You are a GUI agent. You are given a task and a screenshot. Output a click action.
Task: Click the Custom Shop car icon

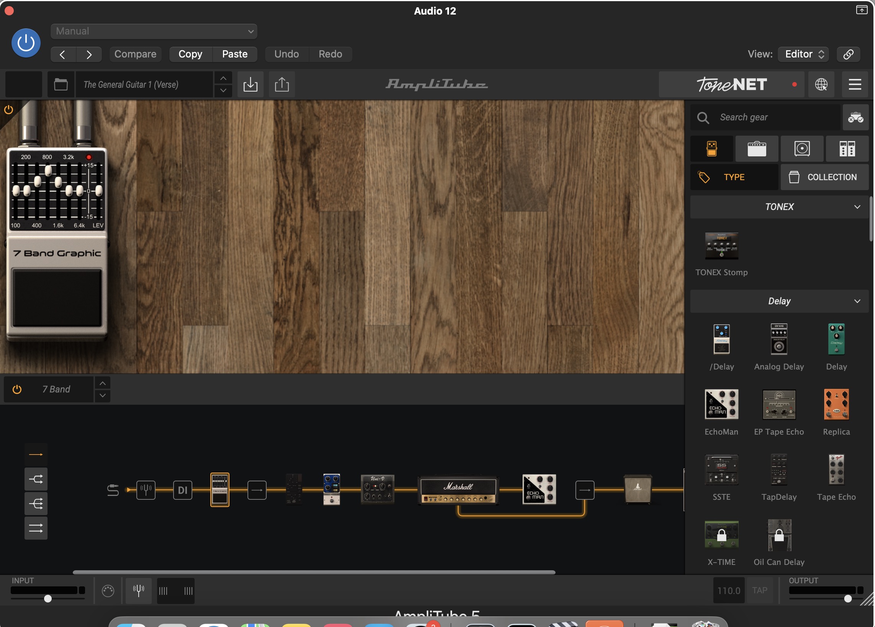[x=857, y=117]
